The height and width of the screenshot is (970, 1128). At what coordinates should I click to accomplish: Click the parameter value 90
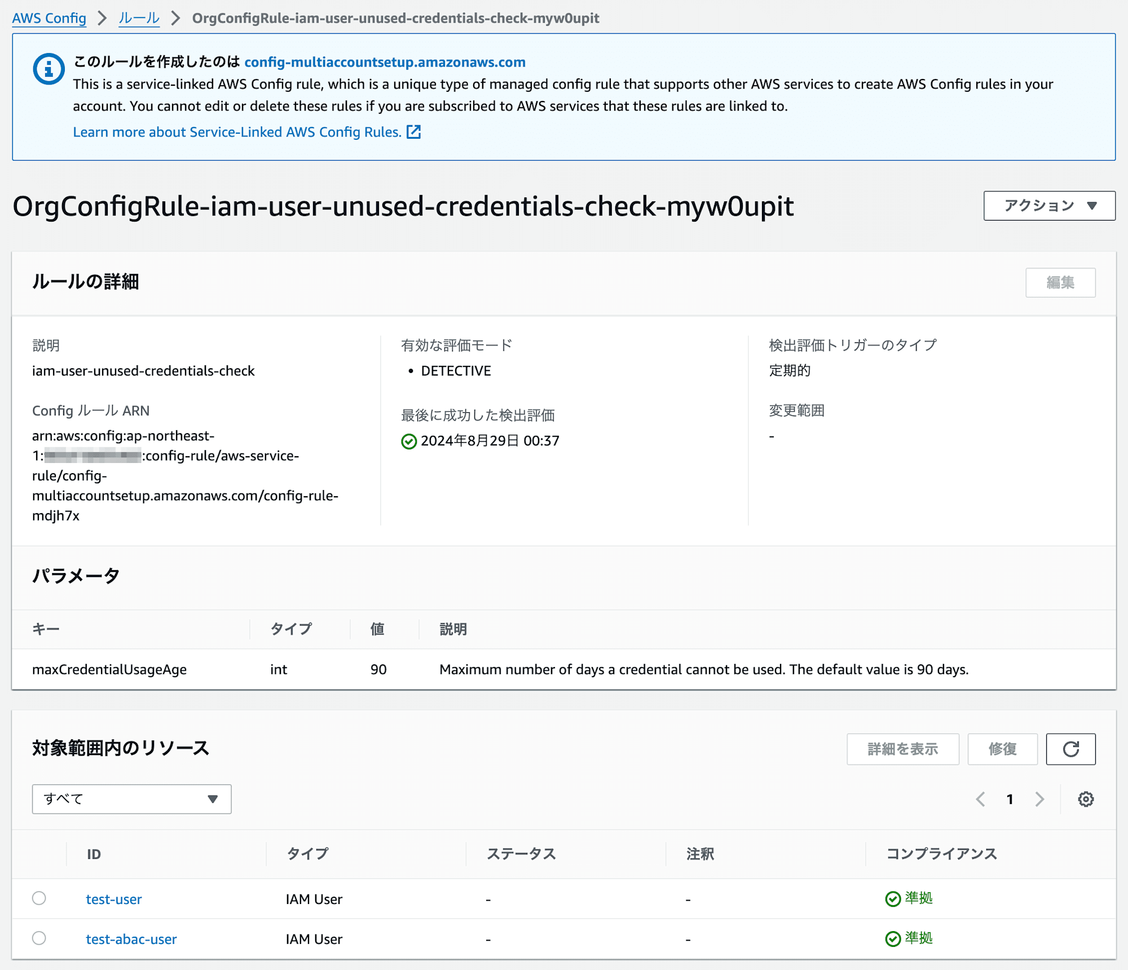pyautogui.click(x=378, y=669)
